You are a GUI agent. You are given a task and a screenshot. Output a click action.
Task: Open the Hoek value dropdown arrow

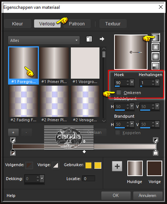click(x=132, y=82)
